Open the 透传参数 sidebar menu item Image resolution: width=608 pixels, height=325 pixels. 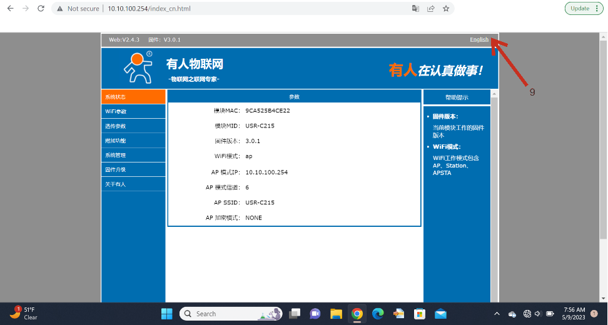(133, 126)
